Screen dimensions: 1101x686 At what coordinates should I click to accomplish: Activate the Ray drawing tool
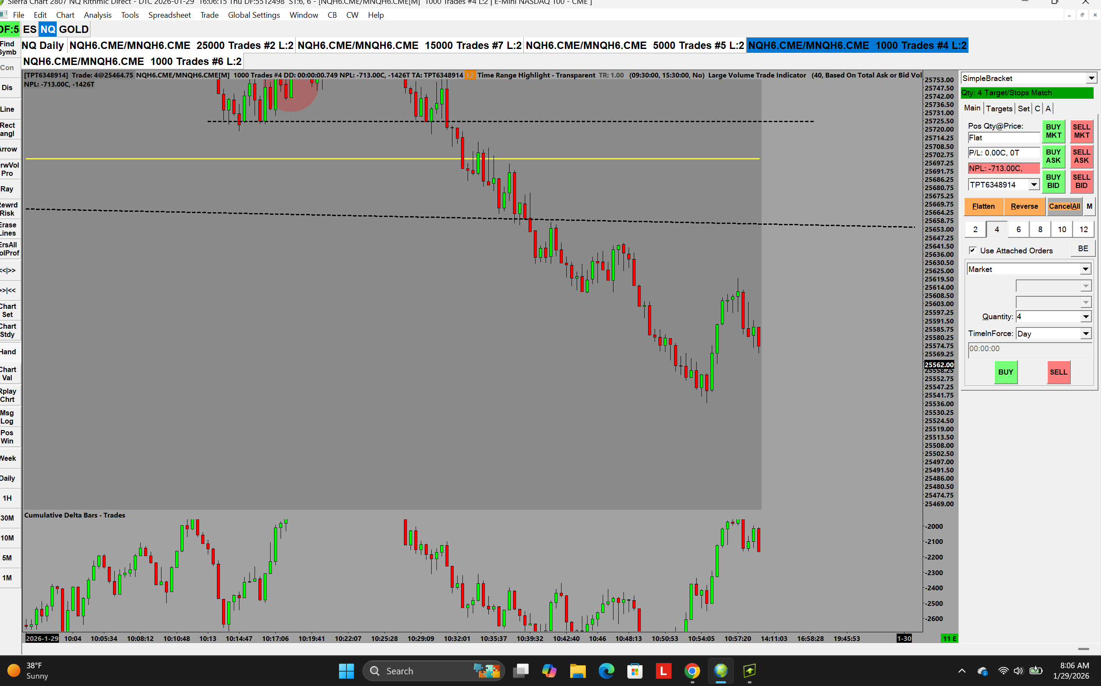tap(8, 189)
